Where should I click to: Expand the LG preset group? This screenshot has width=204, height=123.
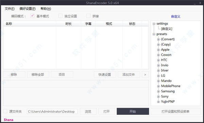click(x=158, y=76)
